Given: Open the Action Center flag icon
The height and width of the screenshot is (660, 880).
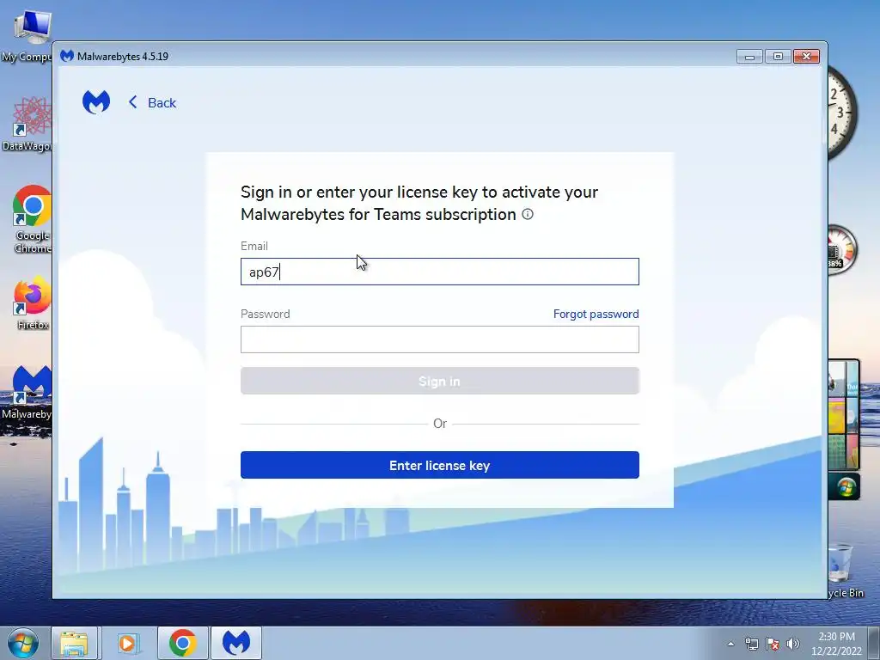Looking at the screenshot, I should click(x=773, y=644).
